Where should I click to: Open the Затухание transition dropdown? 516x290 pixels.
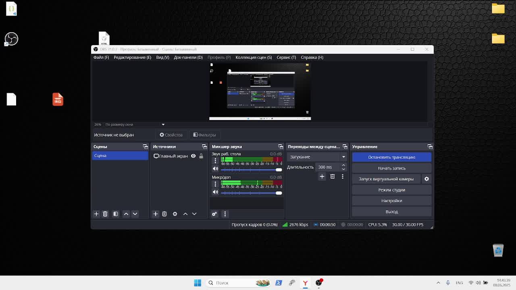click(318, 157)
